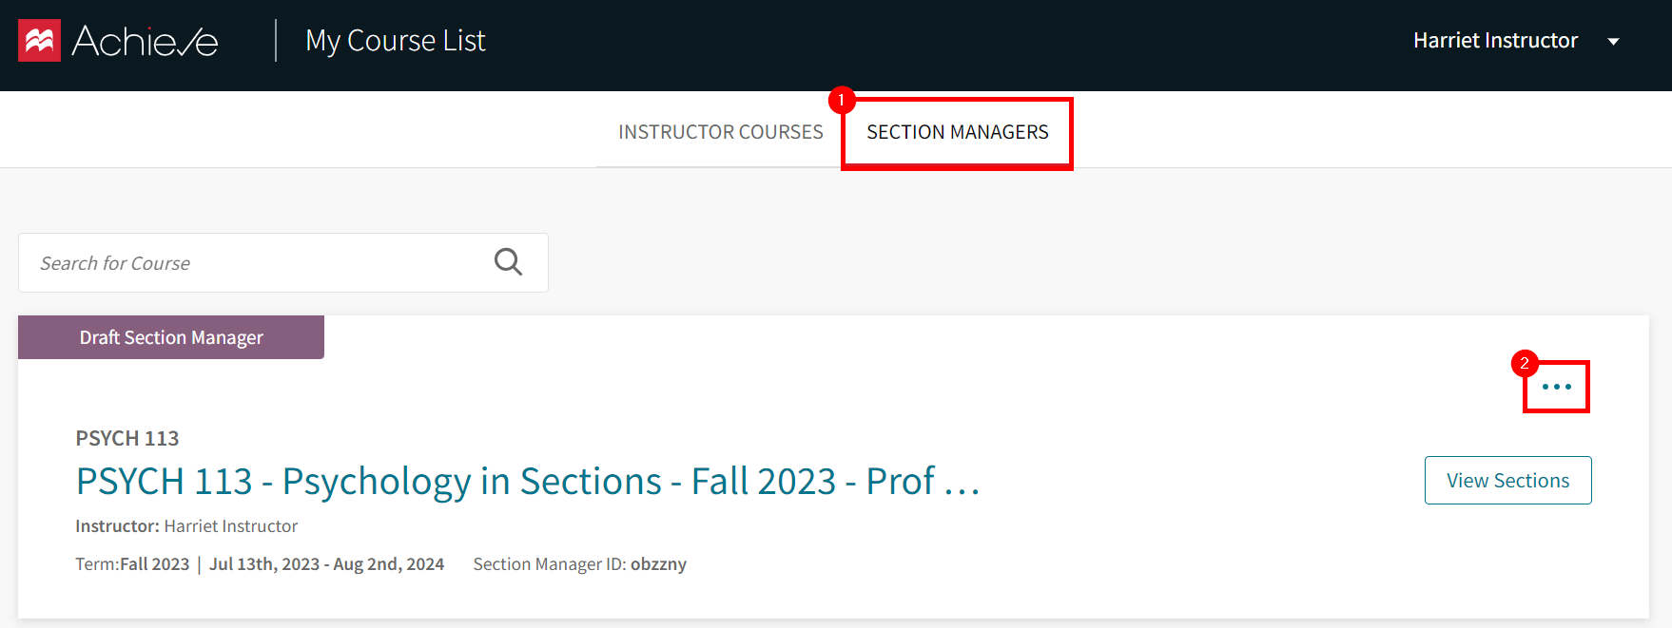Viewport: 1672px width, 628px height.
Task: Open the Harriet Instructor account dropdown
Action: pos(1495,40)
